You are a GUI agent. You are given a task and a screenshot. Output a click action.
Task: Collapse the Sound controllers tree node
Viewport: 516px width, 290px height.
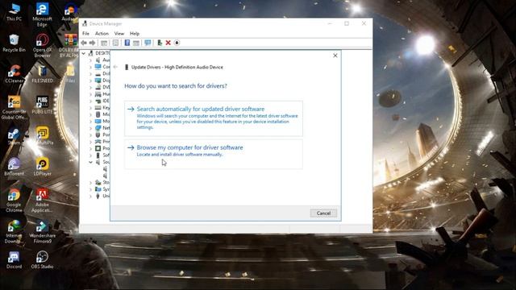pos(90,162)
